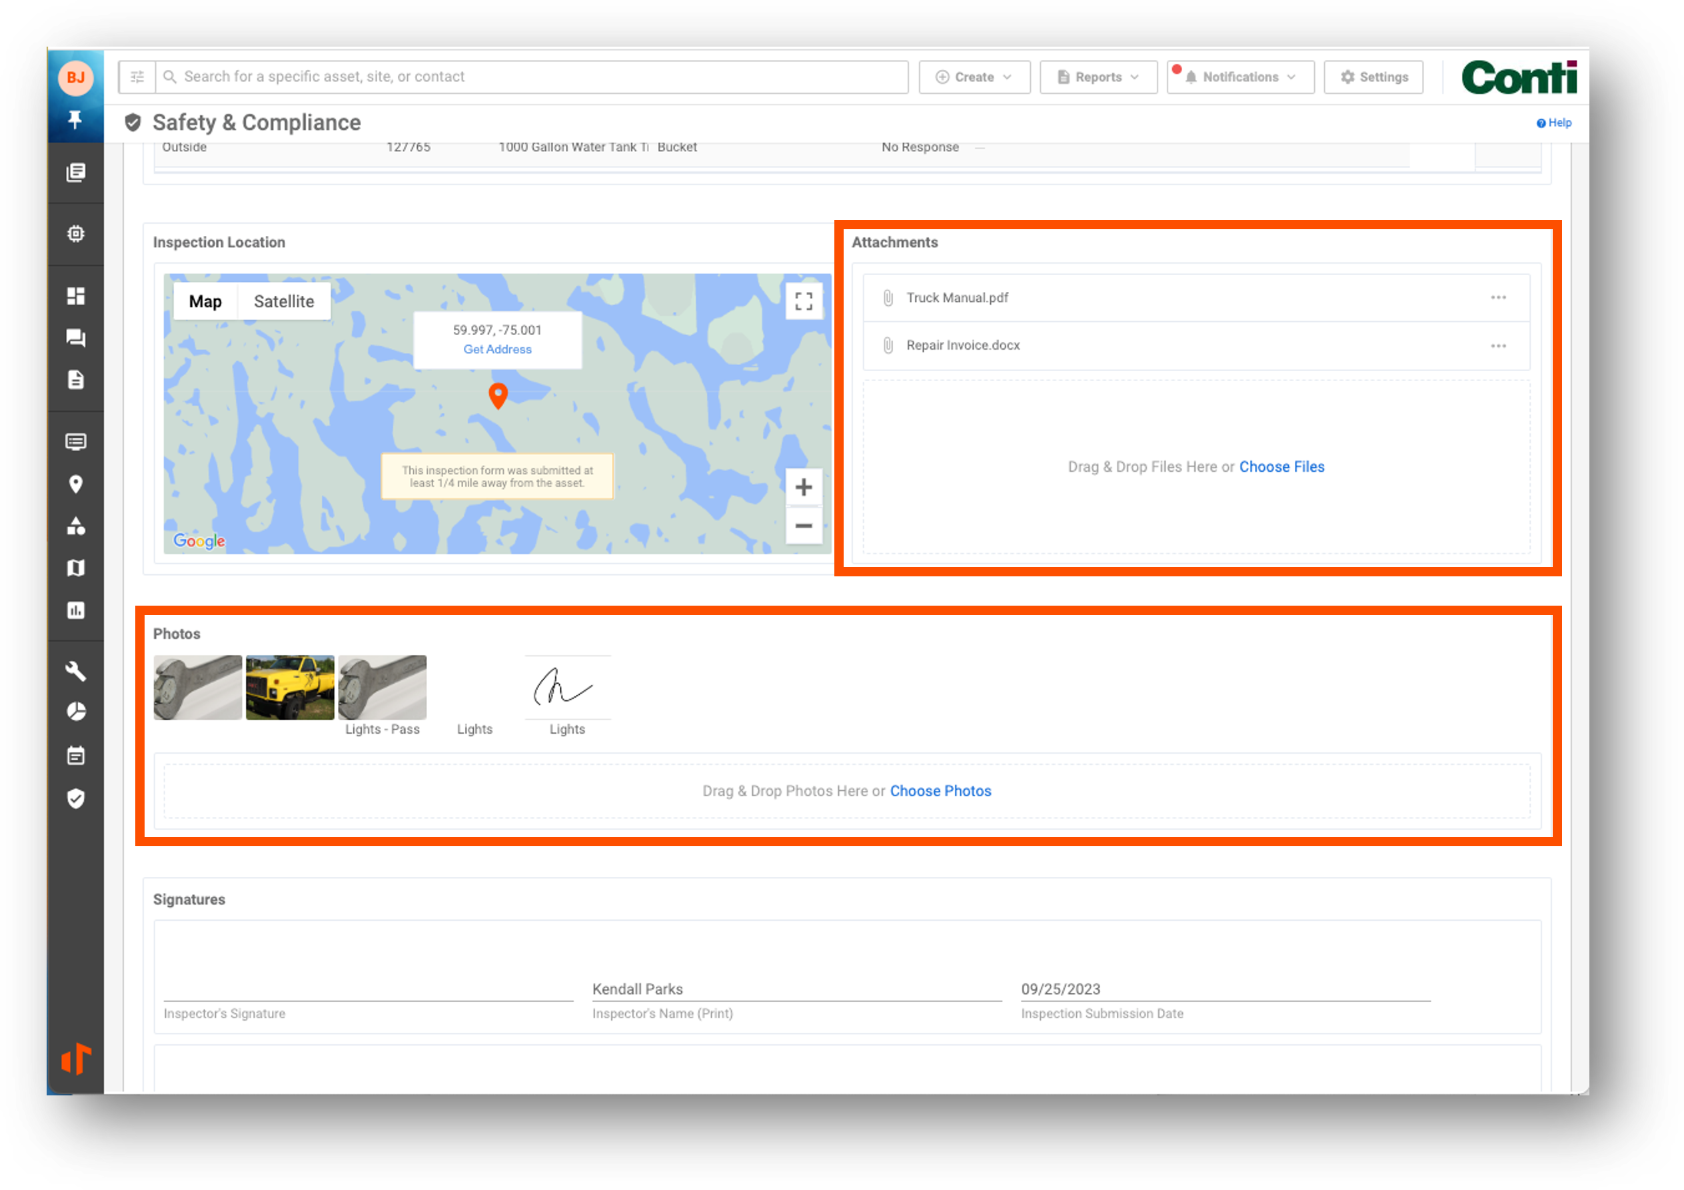The width and height of the screenshot is (1684, 1190).
Task: Open the library stack sidebar icon
Action: point(75,173)
